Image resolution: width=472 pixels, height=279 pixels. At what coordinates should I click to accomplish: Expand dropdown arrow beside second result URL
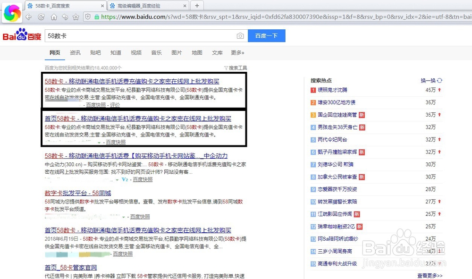click(99, 143)
